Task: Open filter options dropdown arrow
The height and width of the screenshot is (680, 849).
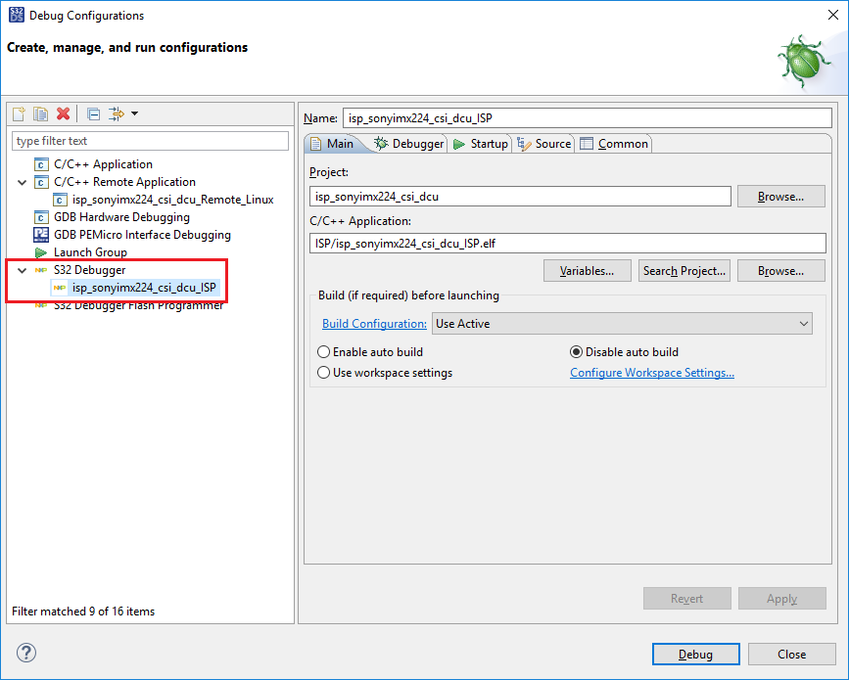Action: point(135,113)
